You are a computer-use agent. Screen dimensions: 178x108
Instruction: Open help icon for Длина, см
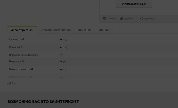click(21, 47)
